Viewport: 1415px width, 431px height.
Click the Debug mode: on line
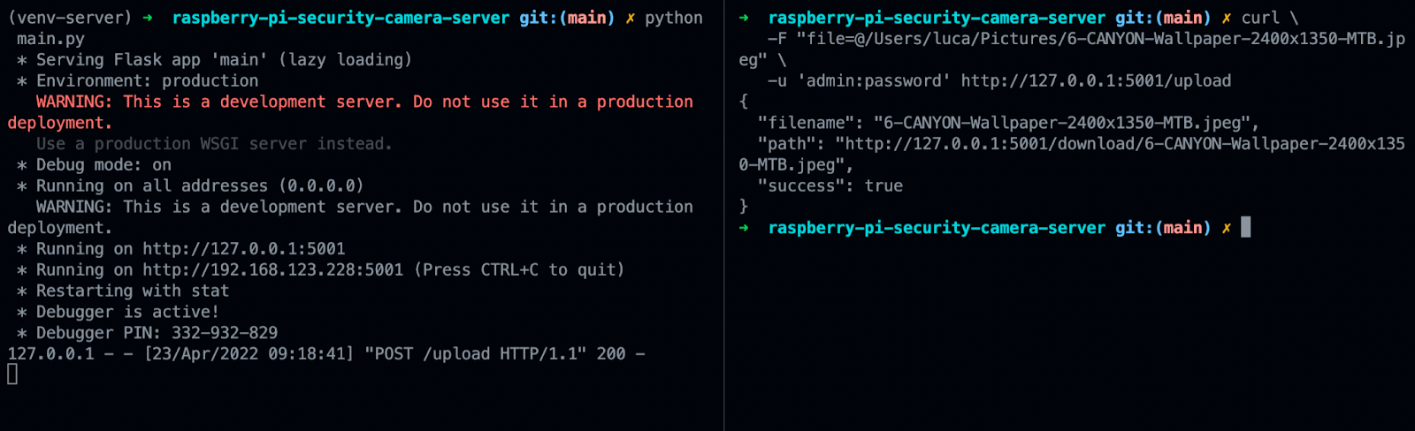[103, 165]
